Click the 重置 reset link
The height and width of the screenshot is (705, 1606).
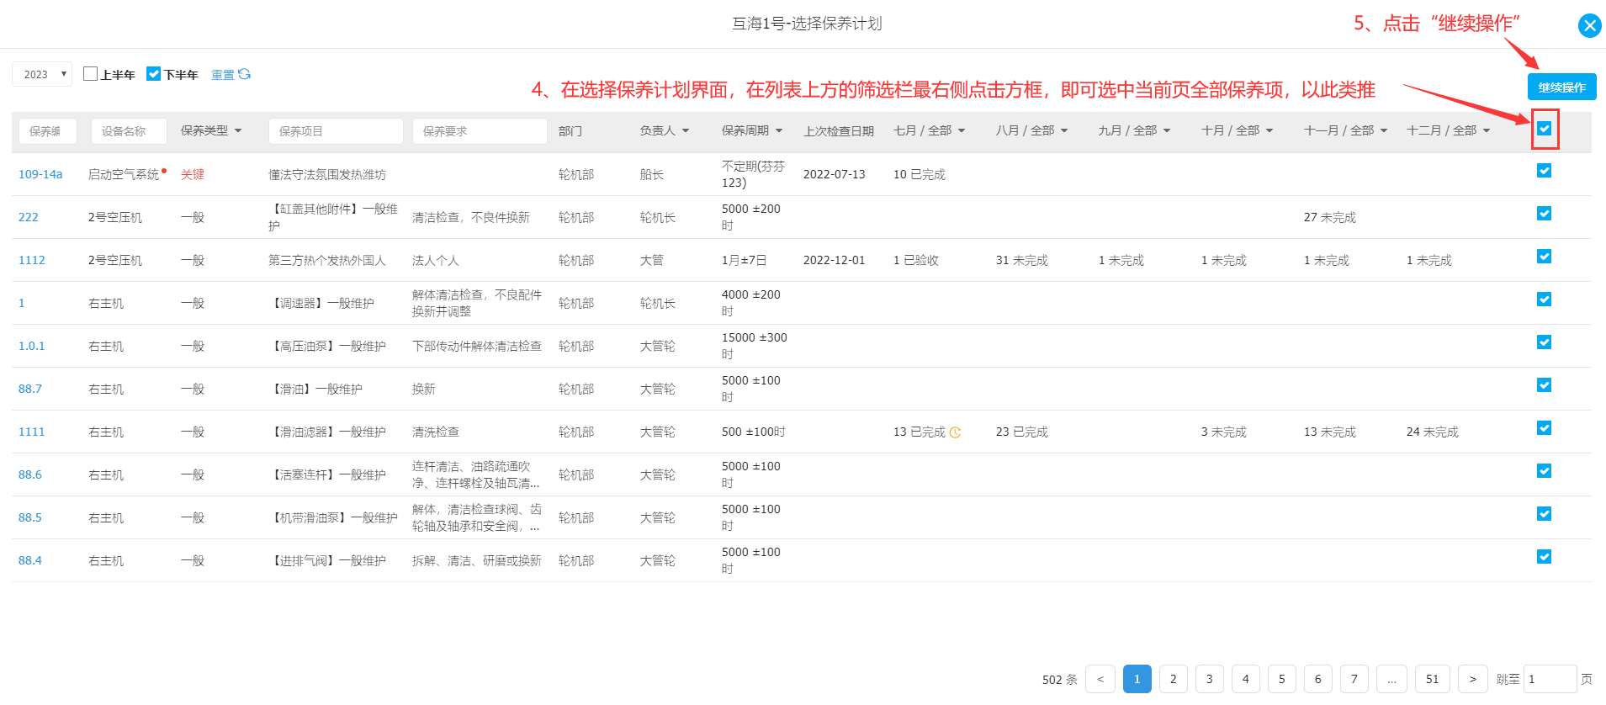coord(223,75)
